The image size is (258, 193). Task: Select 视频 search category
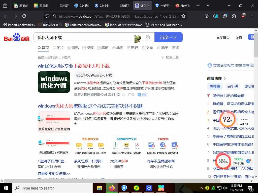click(88, 48)
